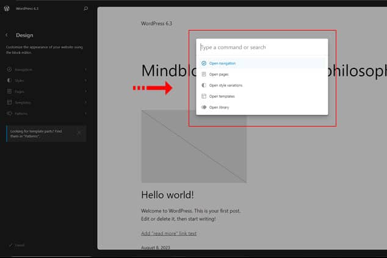Screen dimensions: 387x258
Task: Expand the Templates row chevron
Action: point(85,102)
